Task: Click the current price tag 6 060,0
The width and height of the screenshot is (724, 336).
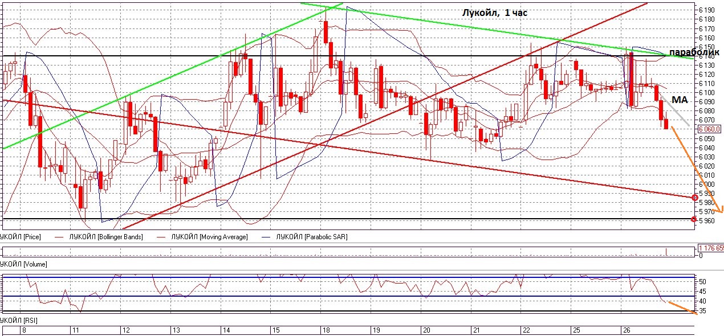Action: (x=710, y=129)
